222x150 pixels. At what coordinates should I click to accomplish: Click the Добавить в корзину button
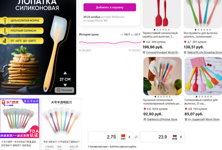(x=110, y=7)
